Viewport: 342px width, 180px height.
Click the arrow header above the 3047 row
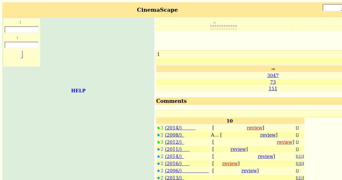click(x=273, y=69)
